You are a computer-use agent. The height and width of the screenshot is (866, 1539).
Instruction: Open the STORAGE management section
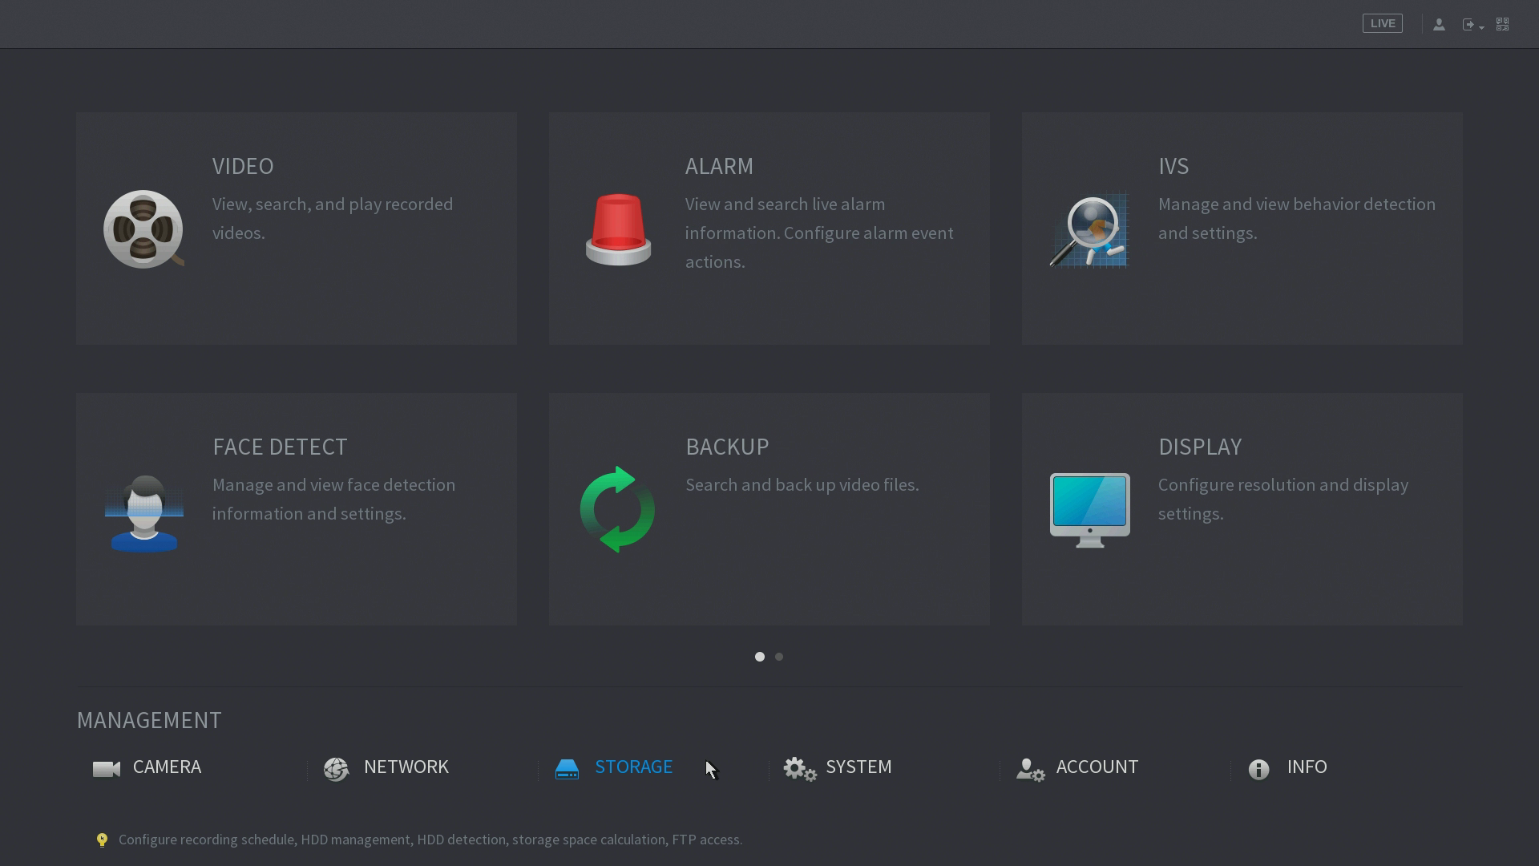632,767
